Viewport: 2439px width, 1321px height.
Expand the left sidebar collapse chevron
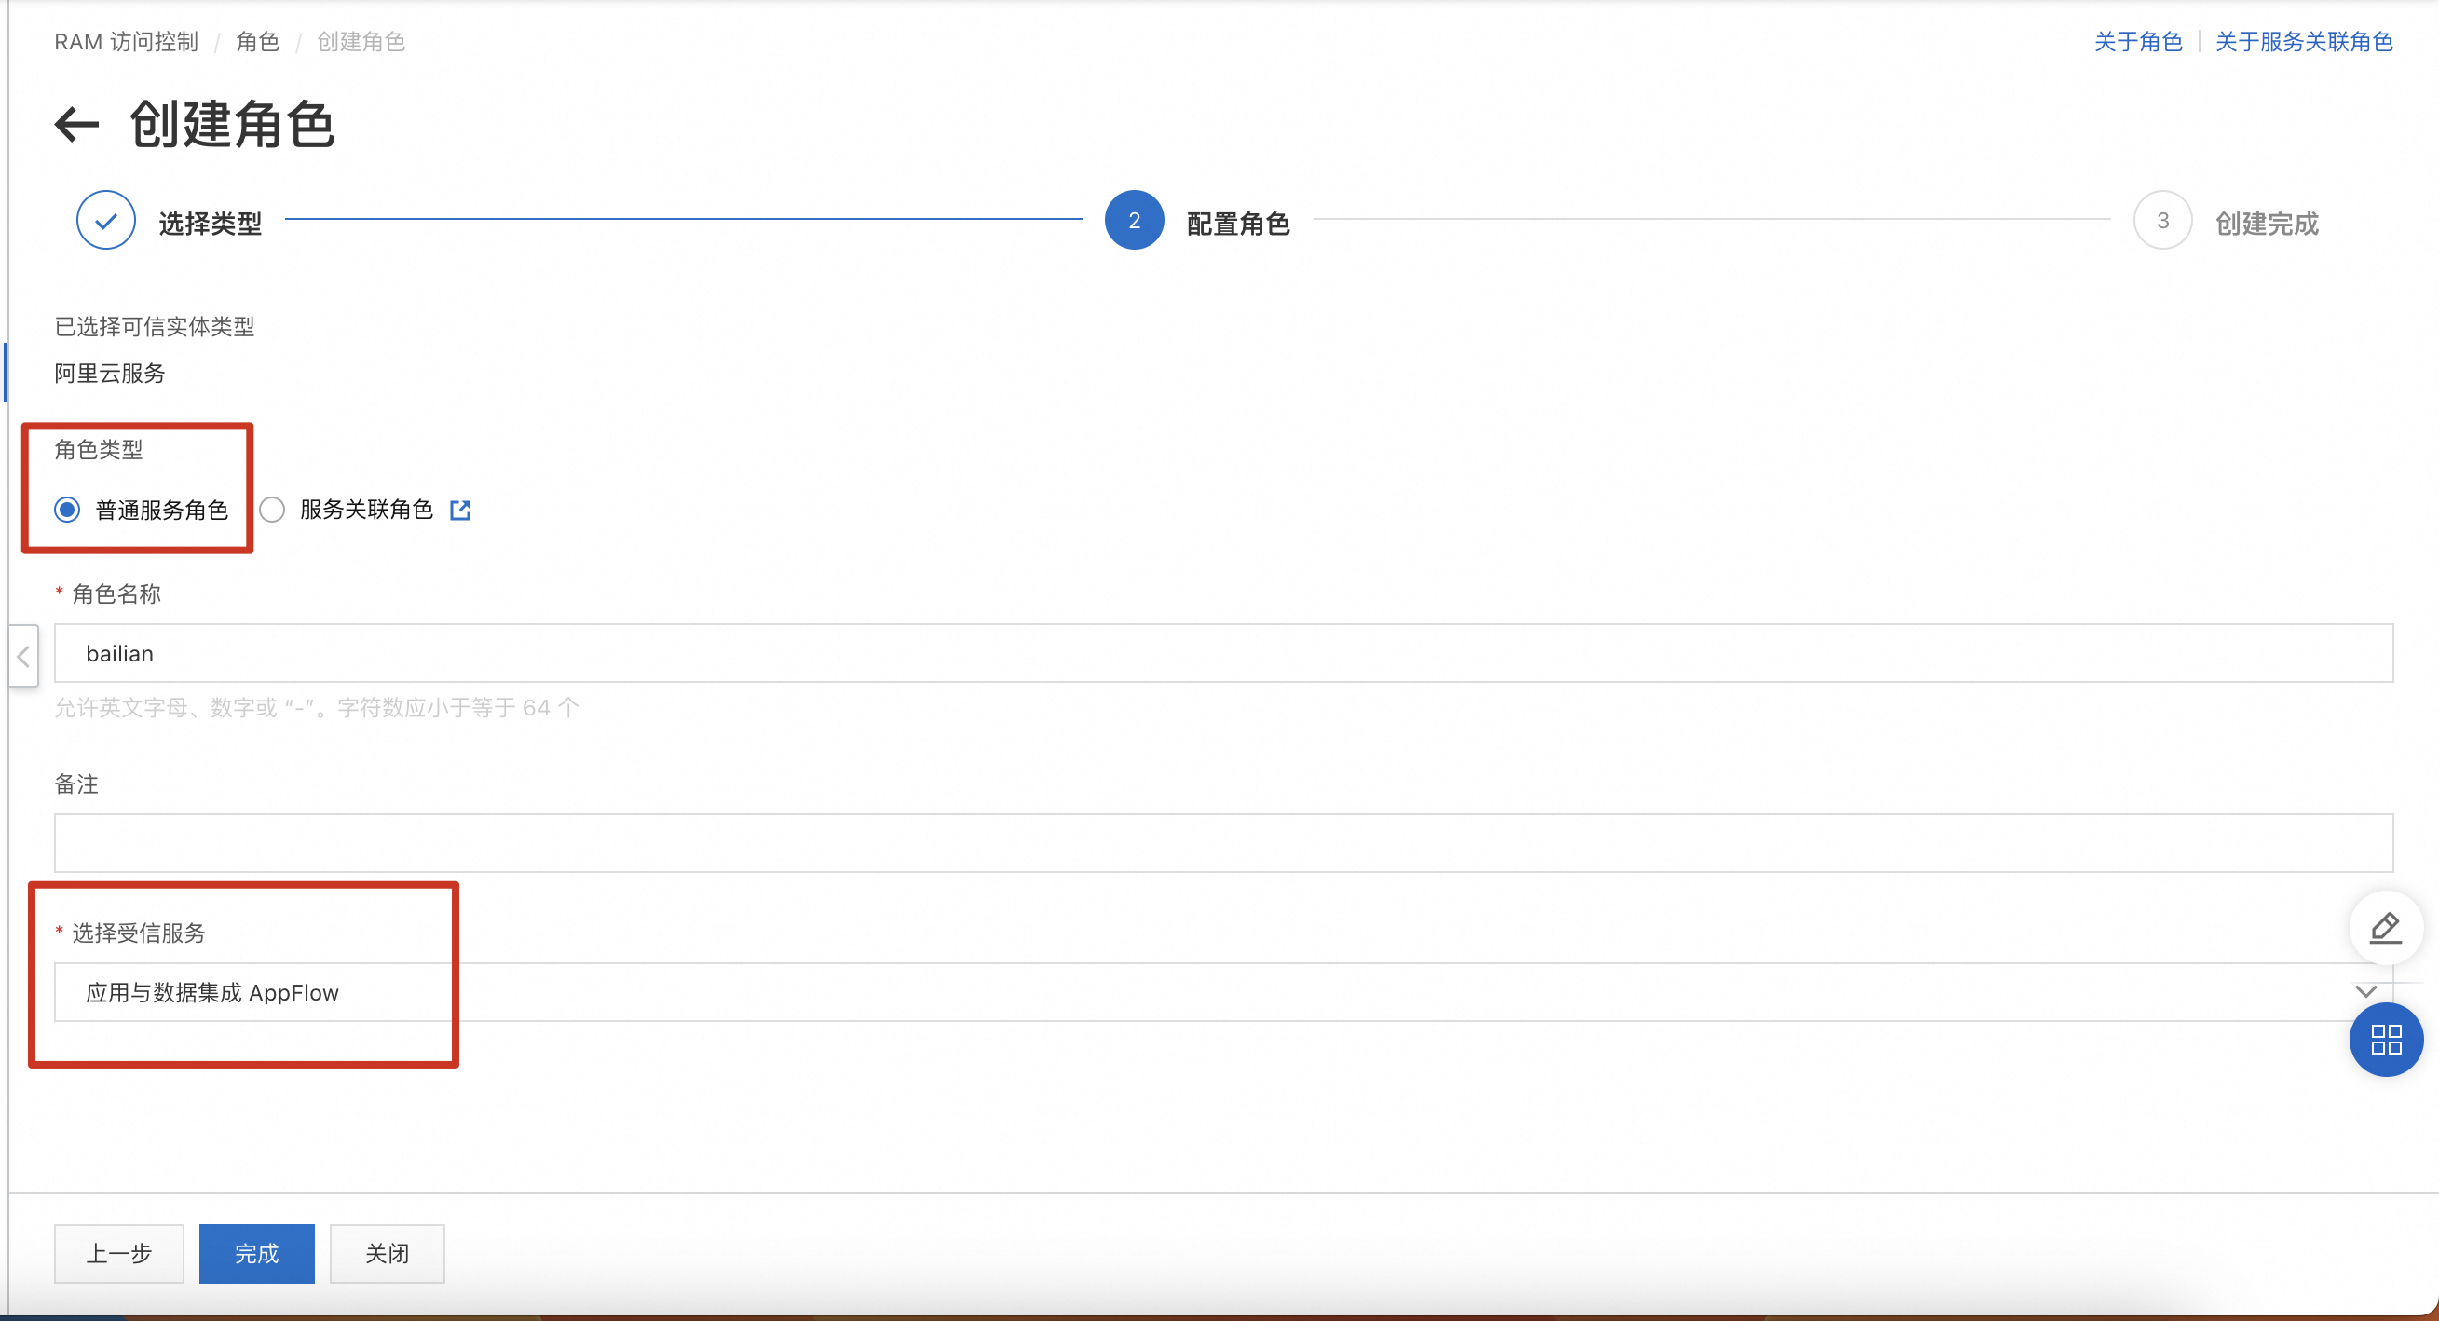pyautogui.click(x=23, y=656)
